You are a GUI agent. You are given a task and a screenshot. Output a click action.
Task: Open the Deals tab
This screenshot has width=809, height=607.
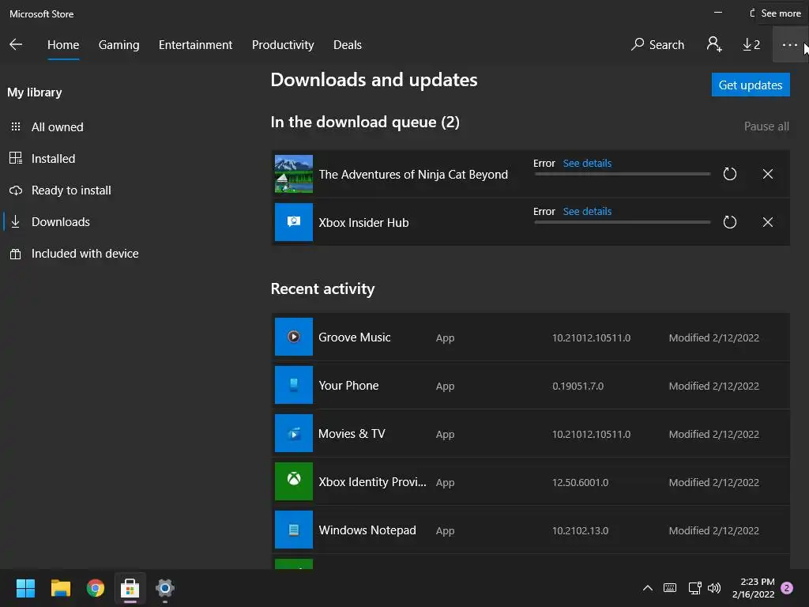point(348,45)
